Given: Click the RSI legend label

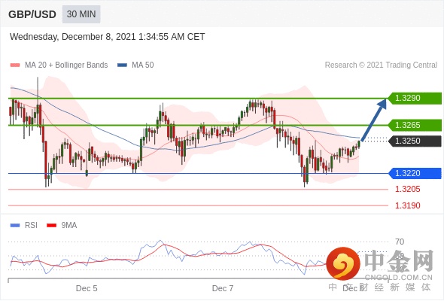Looking at the screenshot, I should (31, 226).
